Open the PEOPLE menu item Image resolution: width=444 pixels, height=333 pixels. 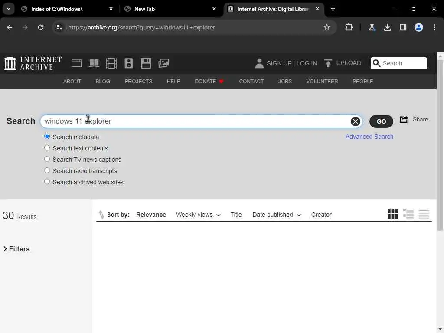[363, 81]
